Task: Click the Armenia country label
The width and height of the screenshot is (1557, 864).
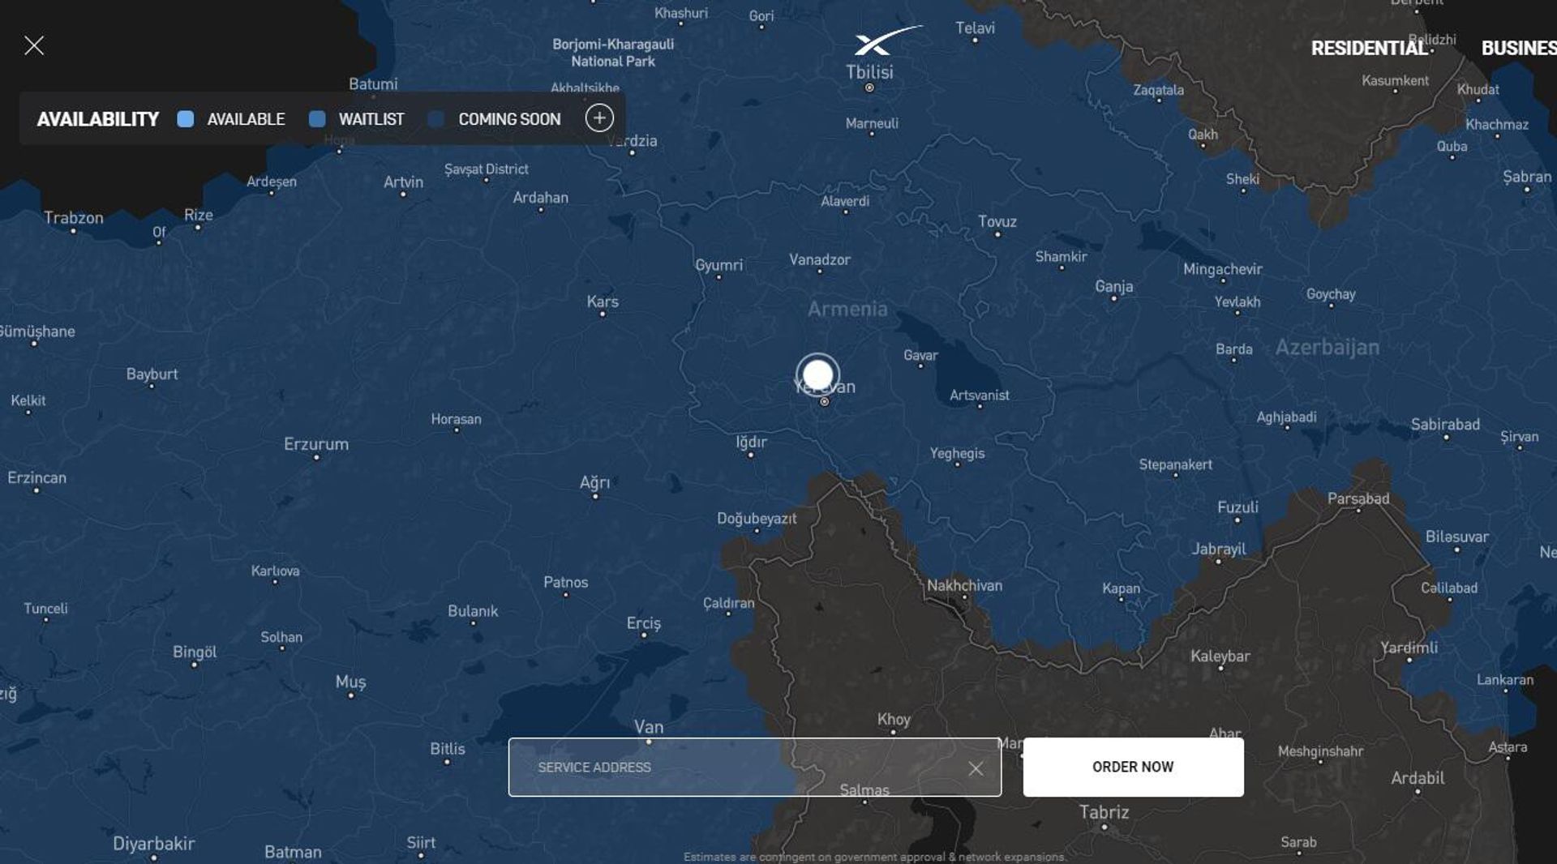Action: click(847, 309)
